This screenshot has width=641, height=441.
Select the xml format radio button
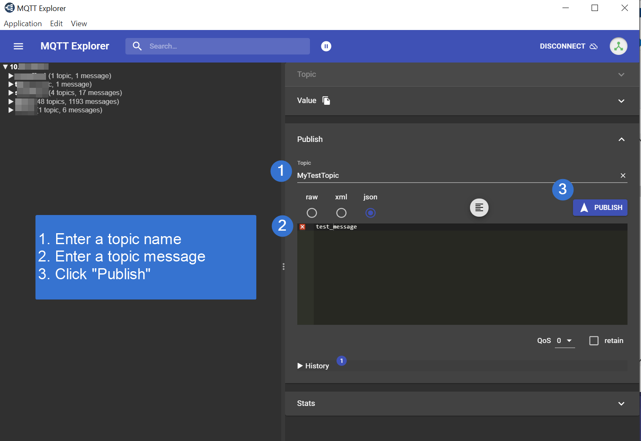(341, 213)
